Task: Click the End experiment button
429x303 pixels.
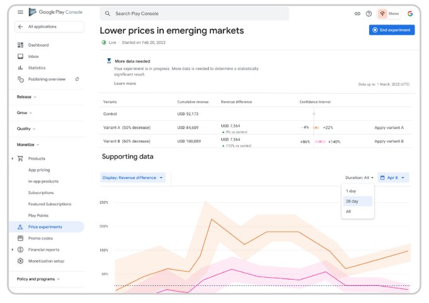Action: 392,30
